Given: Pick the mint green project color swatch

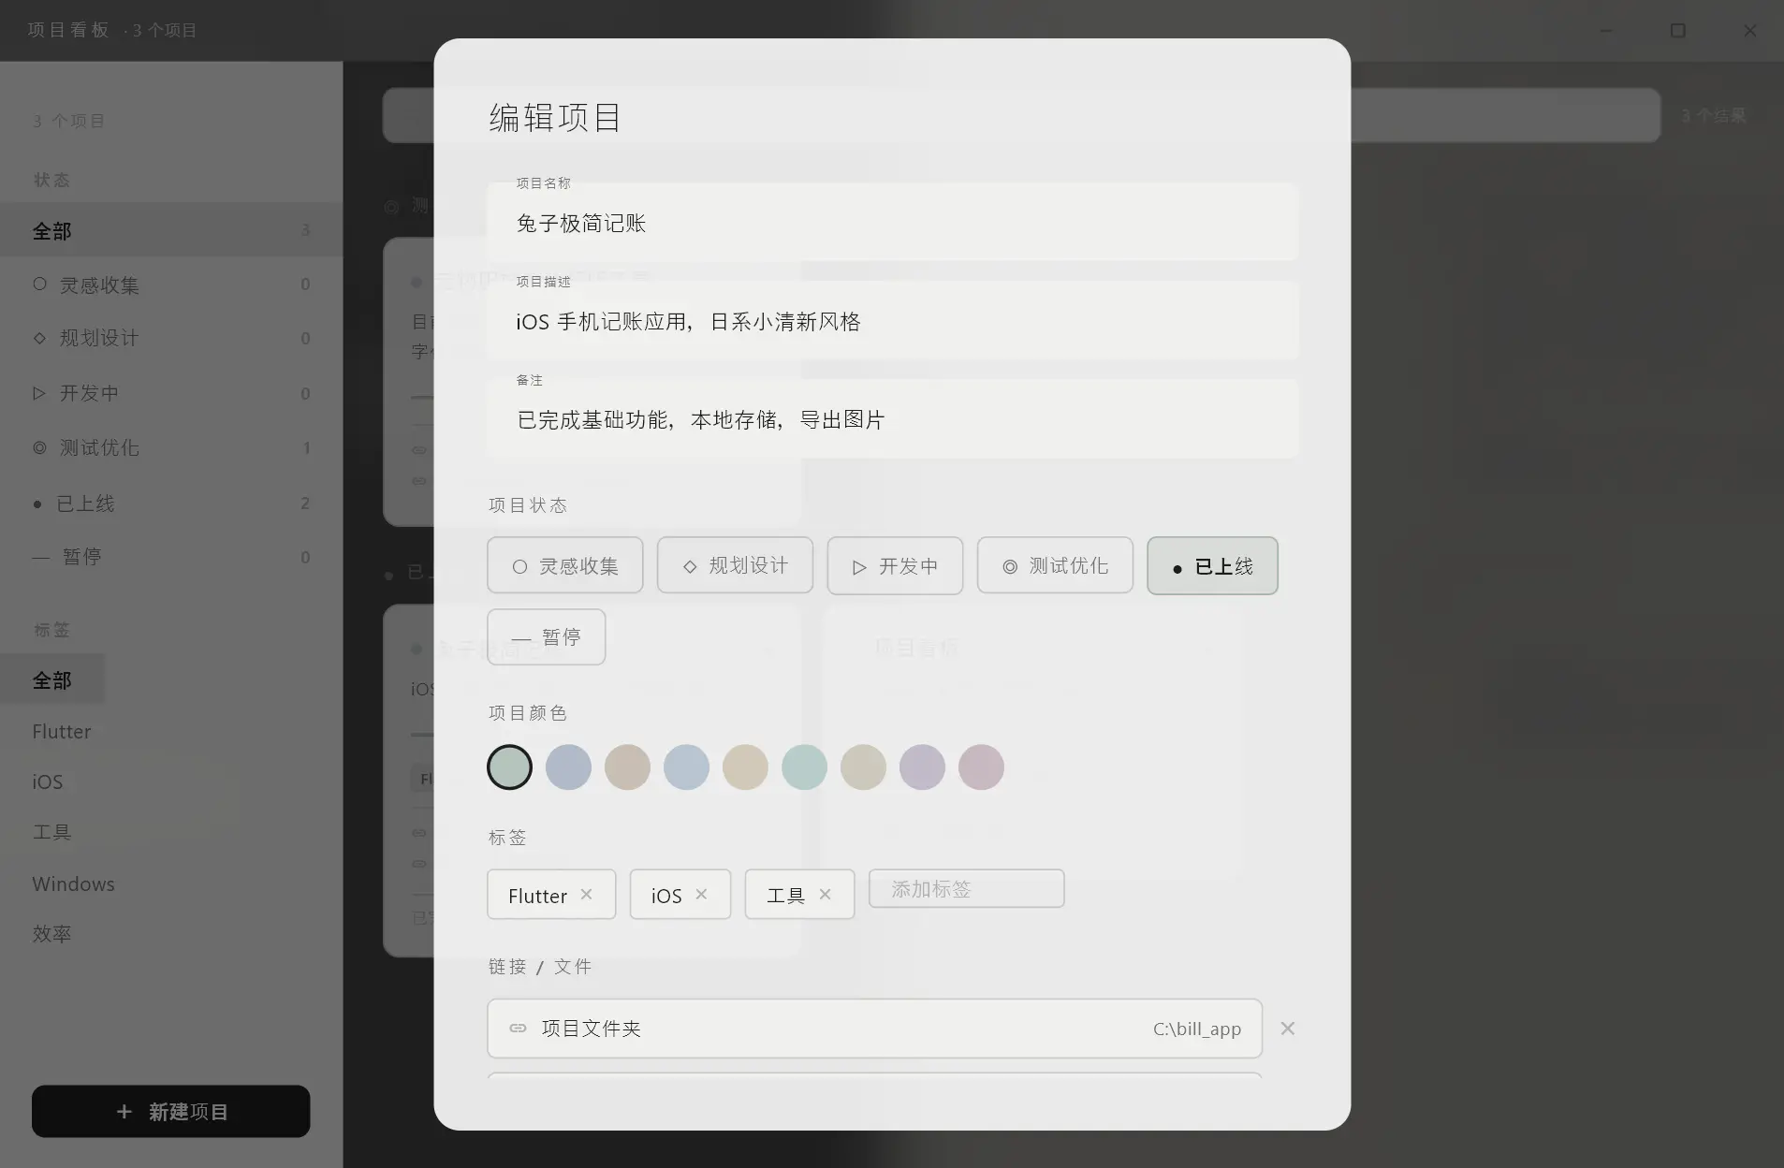Looking at the screenshot, I should [x=805, y=767].
